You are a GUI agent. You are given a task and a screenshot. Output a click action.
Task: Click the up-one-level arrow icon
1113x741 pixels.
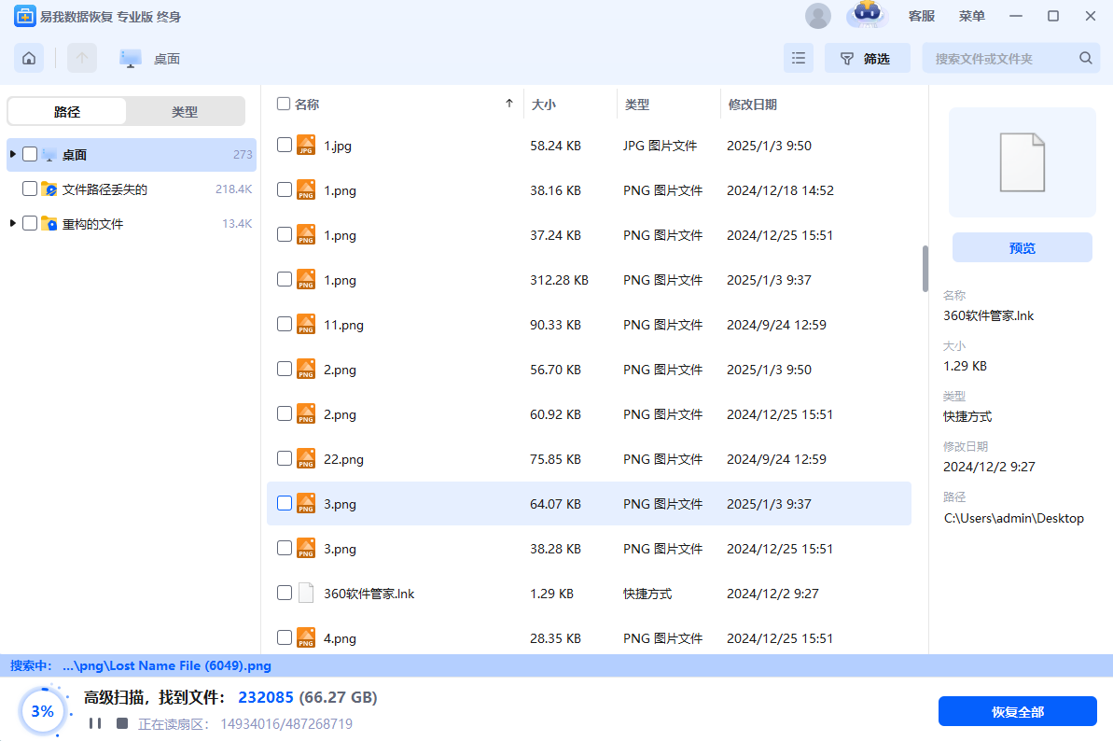[x=81, y=58]
